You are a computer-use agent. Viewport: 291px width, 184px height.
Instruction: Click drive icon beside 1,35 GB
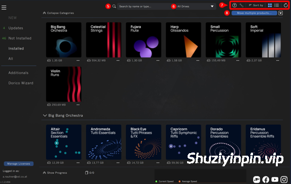(49, 60)
